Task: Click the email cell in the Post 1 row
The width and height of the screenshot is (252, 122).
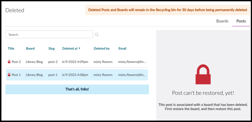Action: pos(132,75)
